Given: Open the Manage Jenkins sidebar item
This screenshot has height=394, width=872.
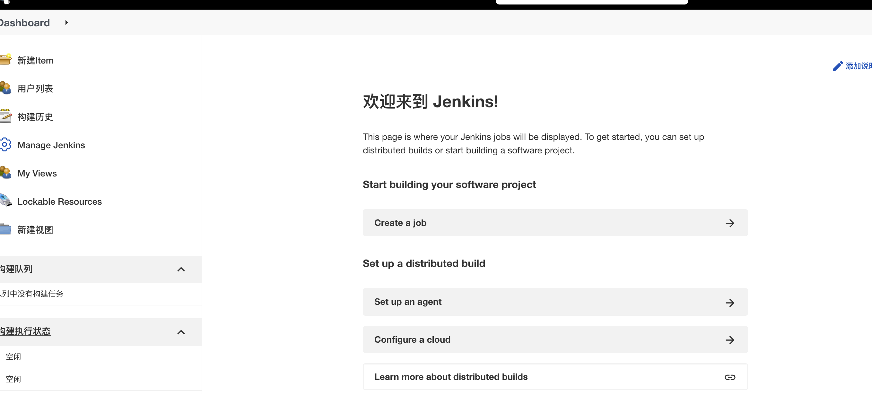Looking at the screenshot, I should coord(51,145).
